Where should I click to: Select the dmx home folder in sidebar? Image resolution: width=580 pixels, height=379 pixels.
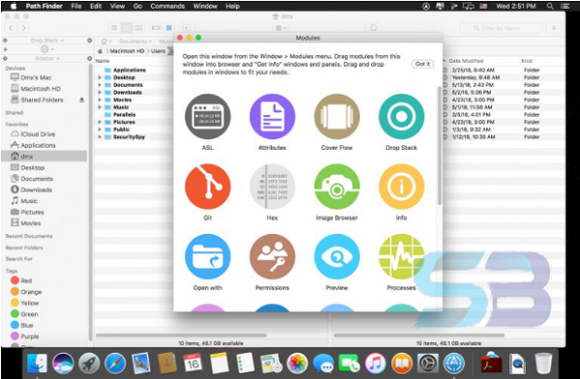pos(44,157)
